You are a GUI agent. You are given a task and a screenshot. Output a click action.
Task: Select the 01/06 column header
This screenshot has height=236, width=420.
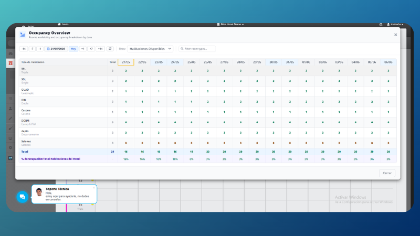click(x=306, y=62)
